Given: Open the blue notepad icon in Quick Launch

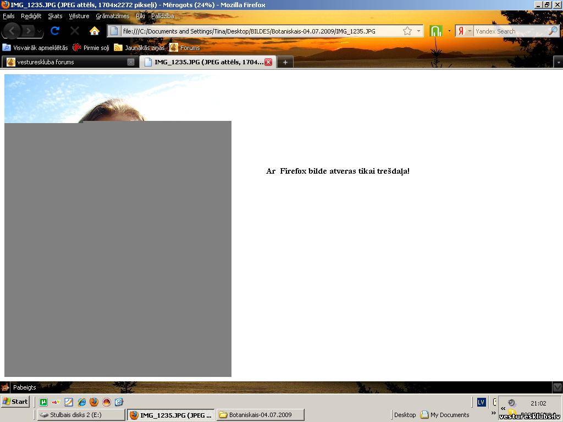Looking at the screenshot, I should 69,402.
